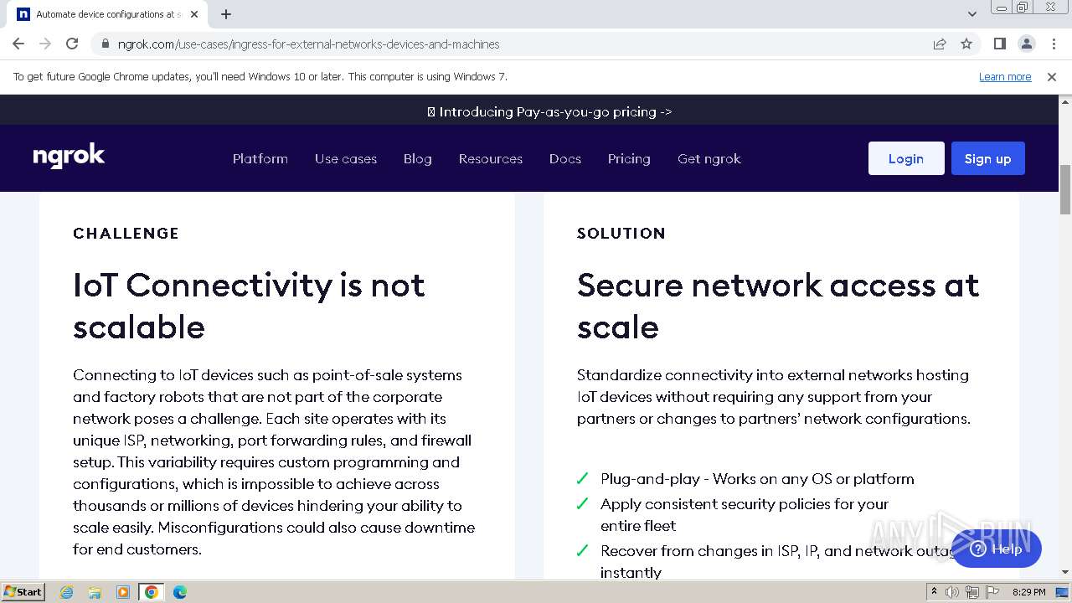This screenshot has width=1072, height=603.
Task: Expand the tab search dropdown arrow
Action: (971, 14)
